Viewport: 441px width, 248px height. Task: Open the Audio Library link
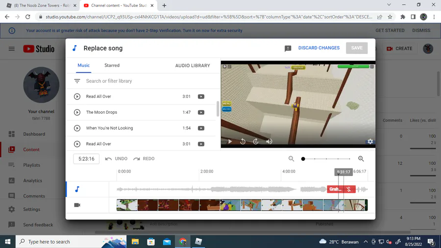(x=193, y=66)
